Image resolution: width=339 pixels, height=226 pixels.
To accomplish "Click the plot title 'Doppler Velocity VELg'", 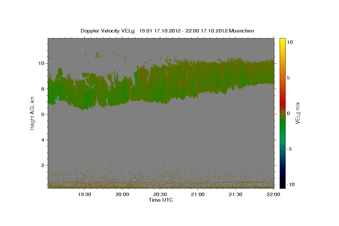I will [108, 31].
